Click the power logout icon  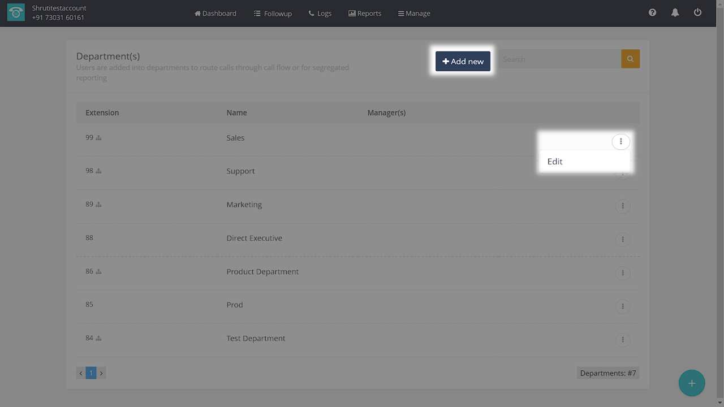pyautogui.click(x=697, y=12)
